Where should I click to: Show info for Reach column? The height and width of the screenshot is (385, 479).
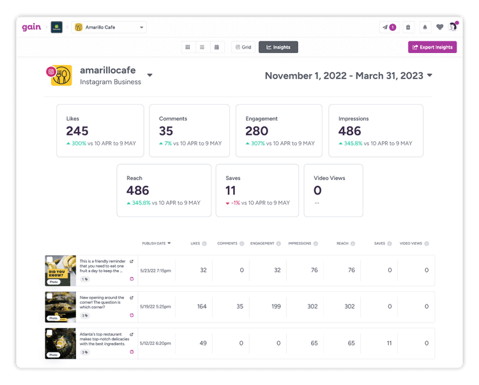tap(353, 243)
